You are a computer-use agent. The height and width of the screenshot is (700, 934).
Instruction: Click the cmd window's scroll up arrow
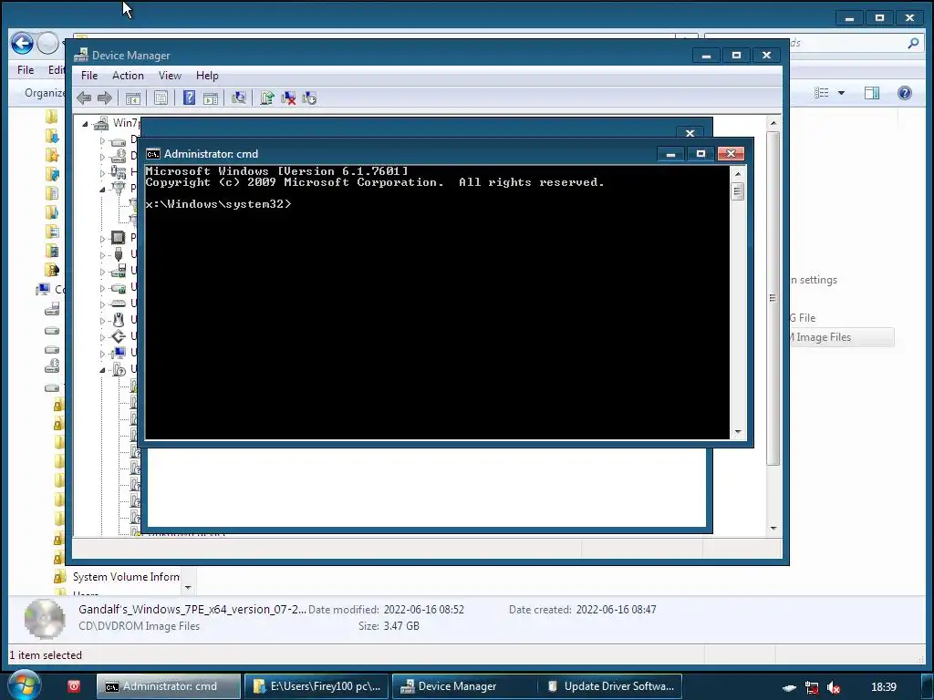[737, 174]
